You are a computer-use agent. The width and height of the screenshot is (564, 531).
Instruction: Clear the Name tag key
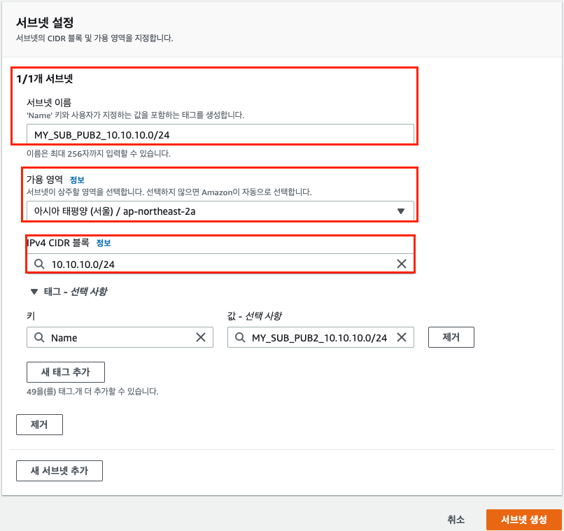(x=201, y=337)
